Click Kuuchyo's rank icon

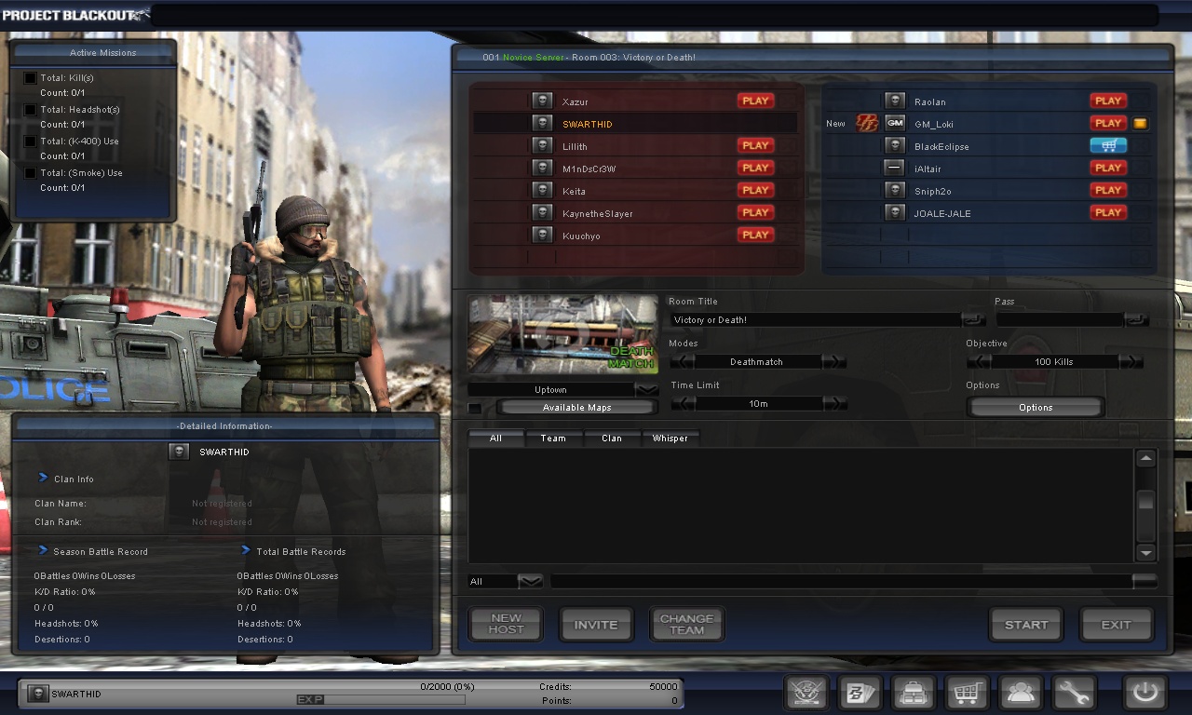(x=542, y=235)
